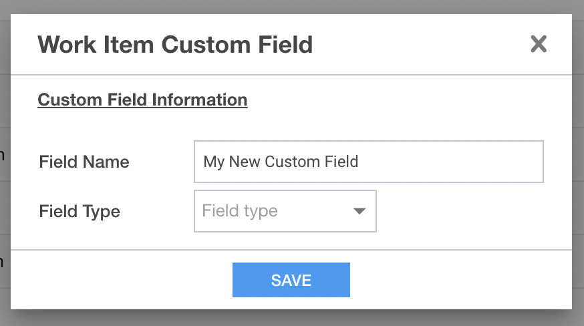
Task: Place cursor at end of Field Name input
Action: [447, 162]
